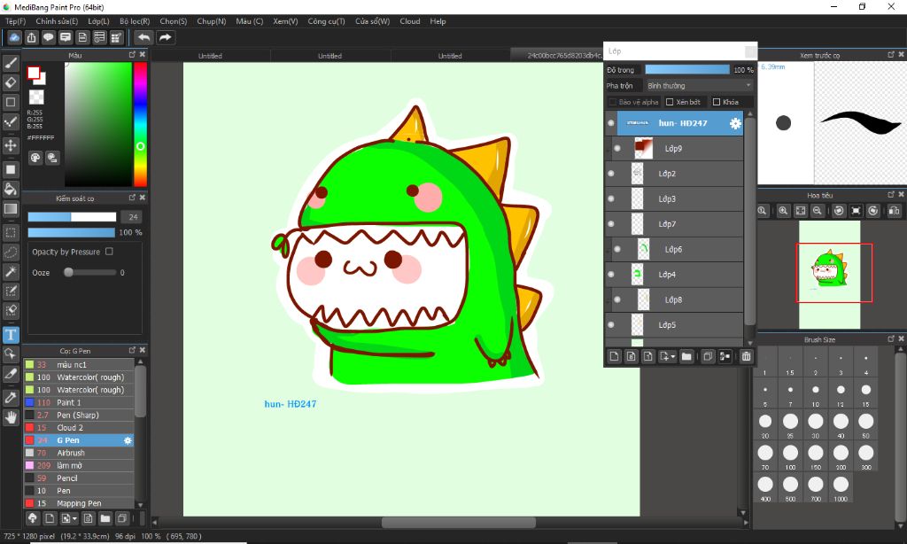
Task: Click the duplicate layer icon
Action: (x=708, y=356)
